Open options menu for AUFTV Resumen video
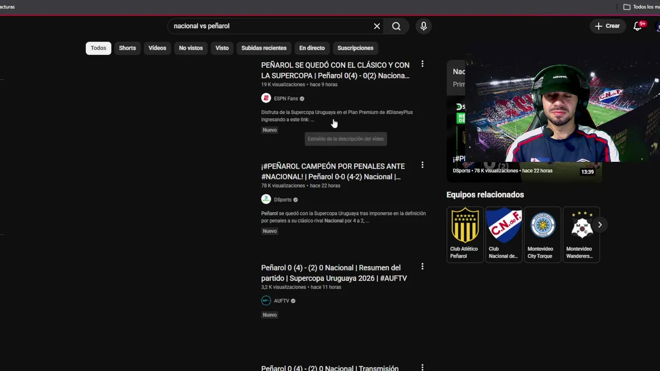The width and height of the screenshot is (660, 371). point(422,266)
